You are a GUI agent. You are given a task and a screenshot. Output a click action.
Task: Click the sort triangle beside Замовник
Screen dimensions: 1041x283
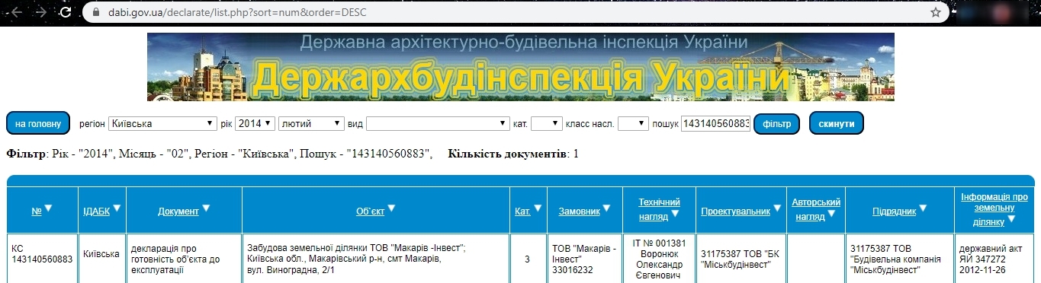point(608,208)
